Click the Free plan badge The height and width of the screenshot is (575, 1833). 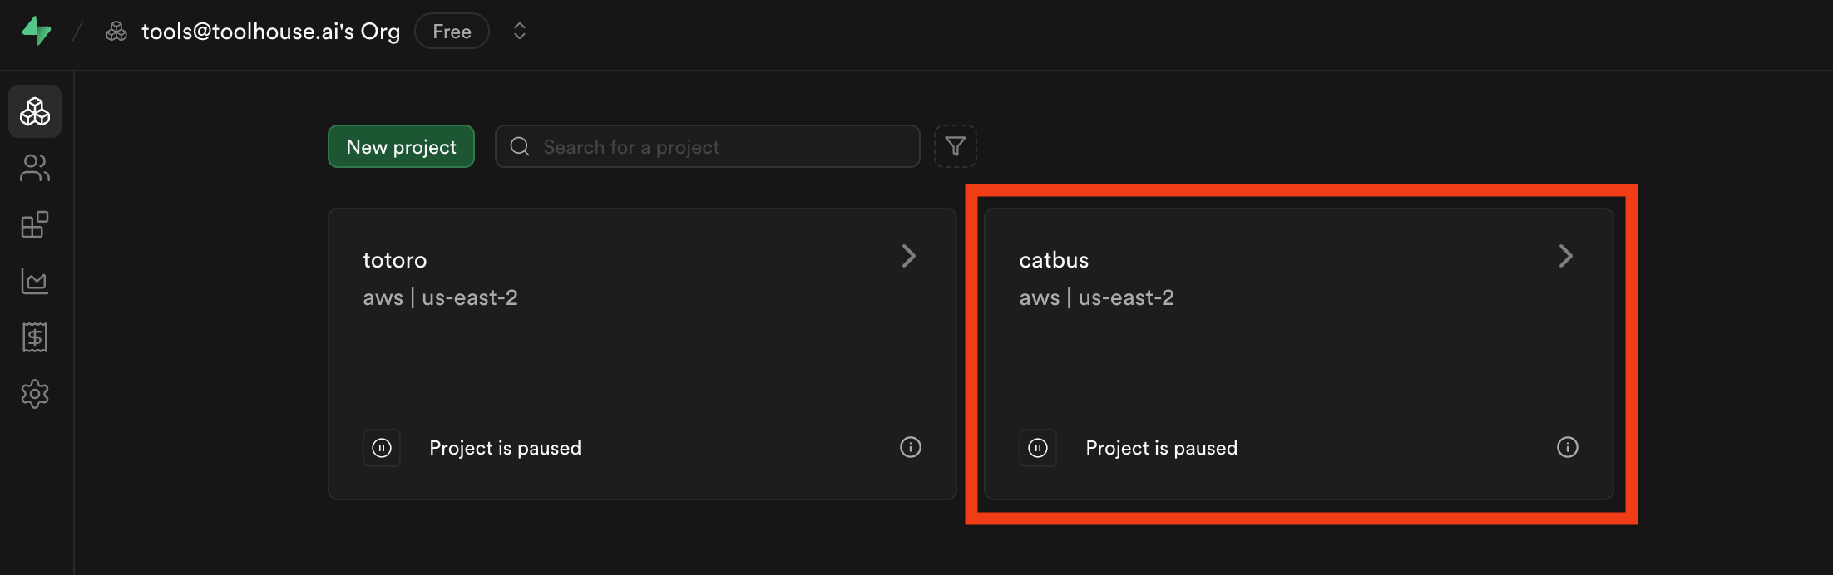[452, 32]
